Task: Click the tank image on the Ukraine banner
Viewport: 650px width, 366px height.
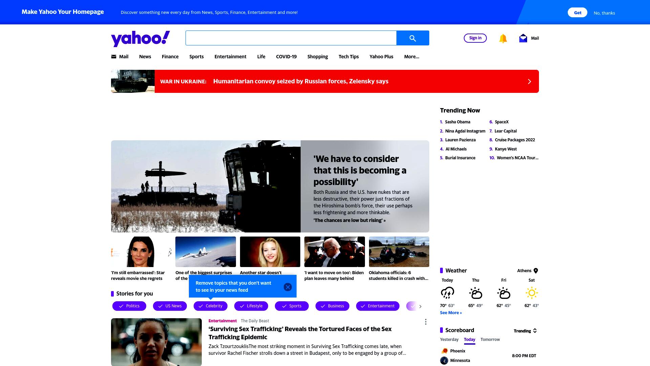Action: coord(133,81)
